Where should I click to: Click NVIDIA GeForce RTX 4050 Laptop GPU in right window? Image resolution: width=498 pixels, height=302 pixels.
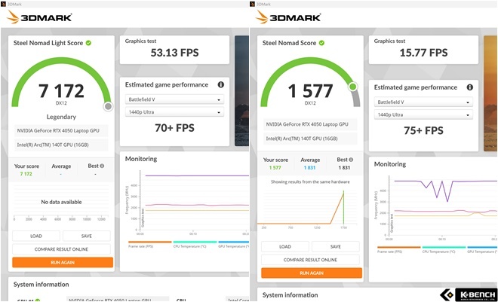point(309,124)
